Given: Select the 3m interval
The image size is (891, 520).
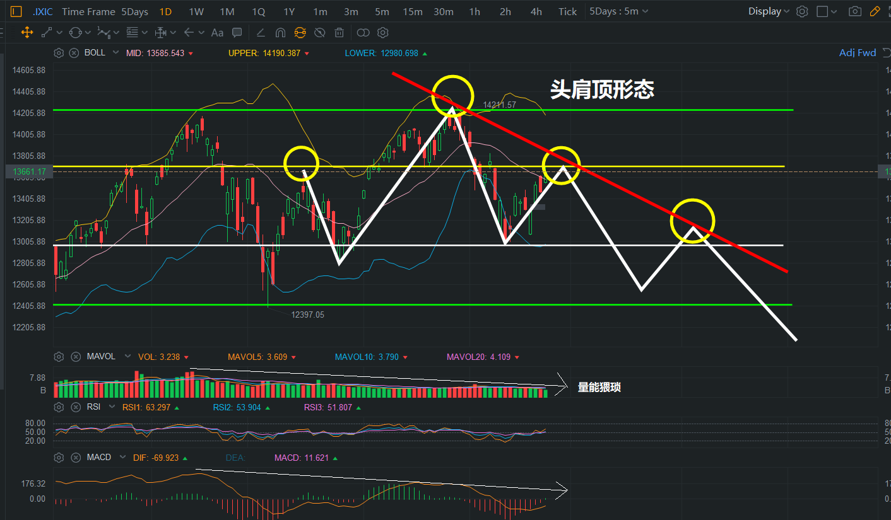Looking at the screenshot, I should (x=351, y=11).
